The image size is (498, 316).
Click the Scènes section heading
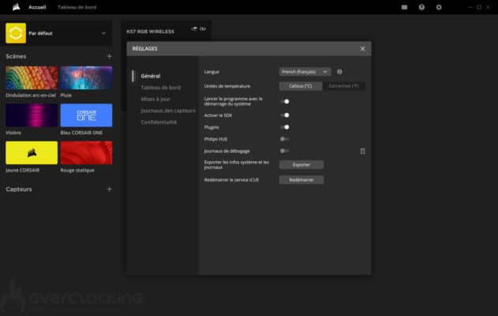coord(16,56)
